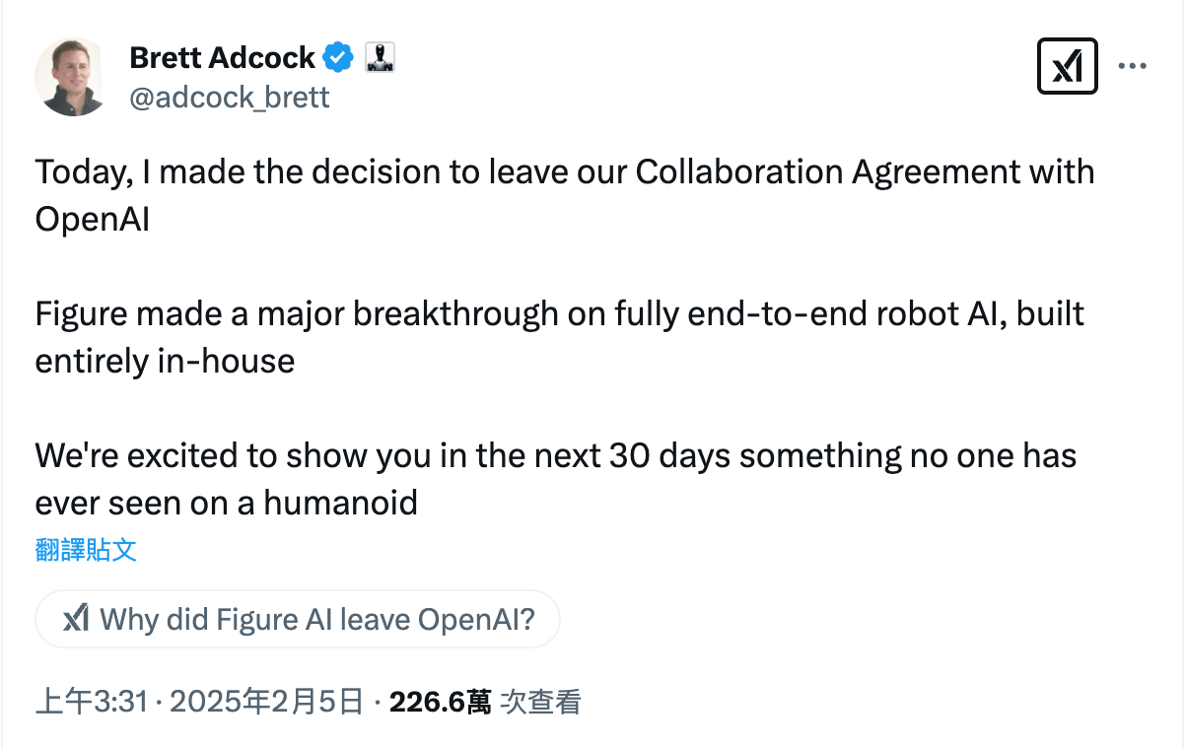
Task: Click the phrase "entirely in-house" in the post
Action: click(165, 361)
